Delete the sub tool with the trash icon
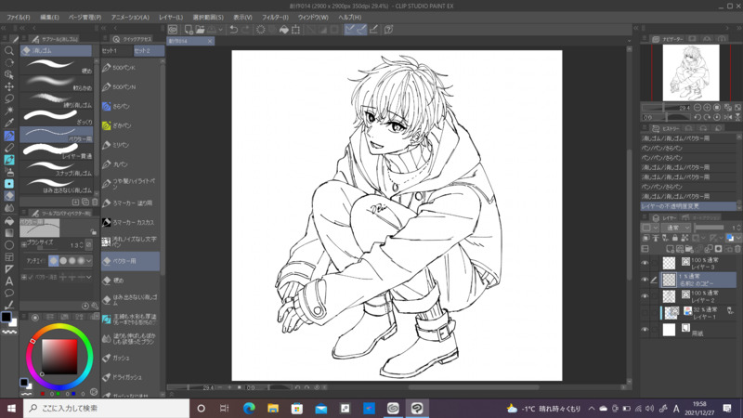The height and width of the screenshot is (418, 743). coord(95,202)
